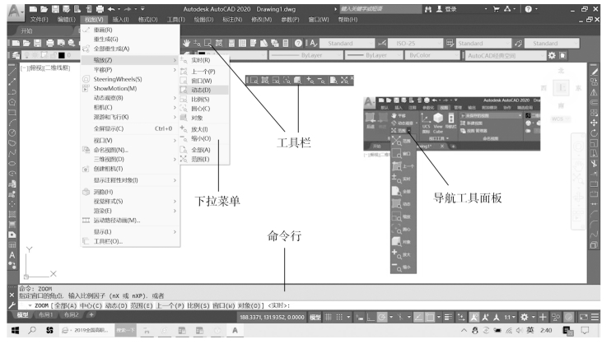The image size is (611, 344).
Task: Click the object color control swatch
Action: pyautogui.click(x=202, y=53)
